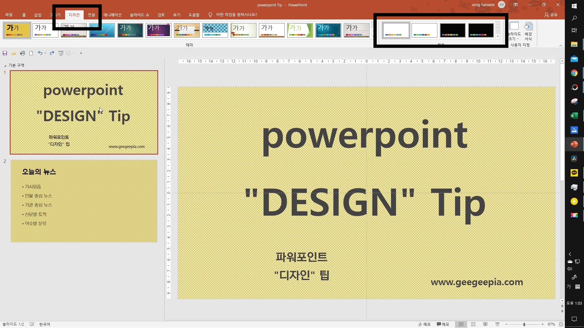The height and width of the screenshot is (328, 584).
Task: Switch to 홈 tab
Action: (24, 15)
